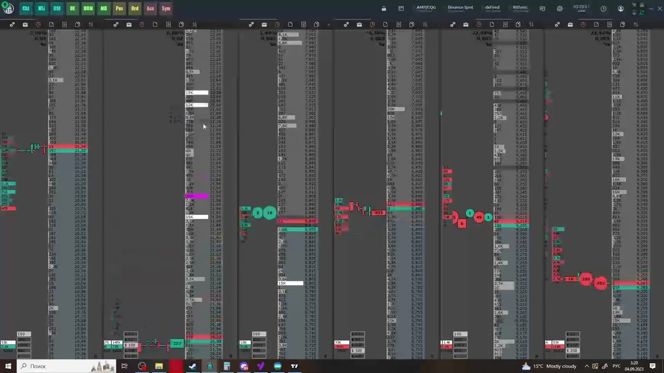Click clock icon in rightmost panel toolbar
The image size is (664, 373).
(583, 24)
